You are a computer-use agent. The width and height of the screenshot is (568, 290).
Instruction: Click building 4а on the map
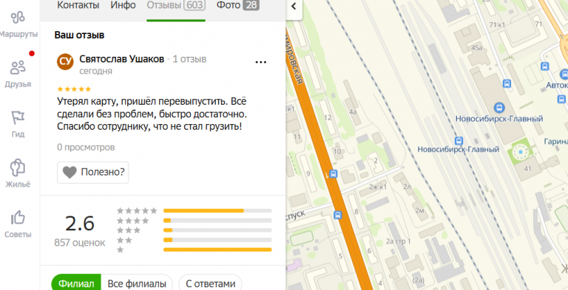(x=353, y=111)
